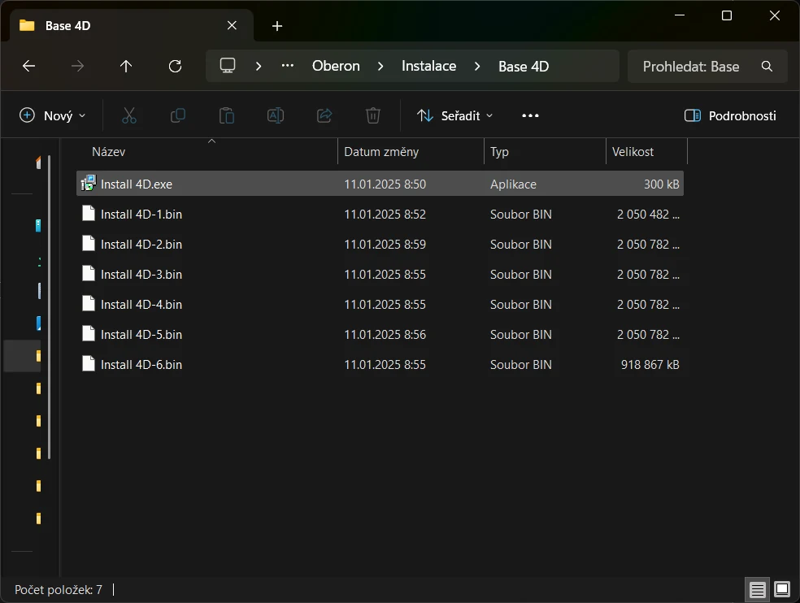The height and width of the screenshot is (603, 800).
Task: Sort by Název column header
Action: point(207,151)
